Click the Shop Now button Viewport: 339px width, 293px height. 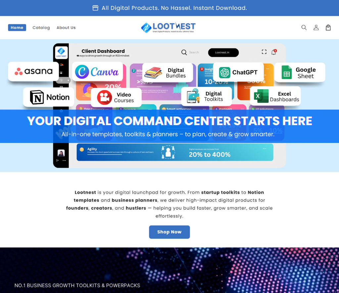(169, 232)
